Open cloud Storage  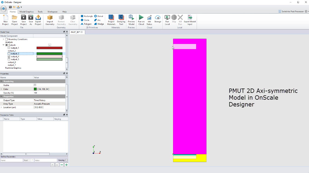coord(158,19)
